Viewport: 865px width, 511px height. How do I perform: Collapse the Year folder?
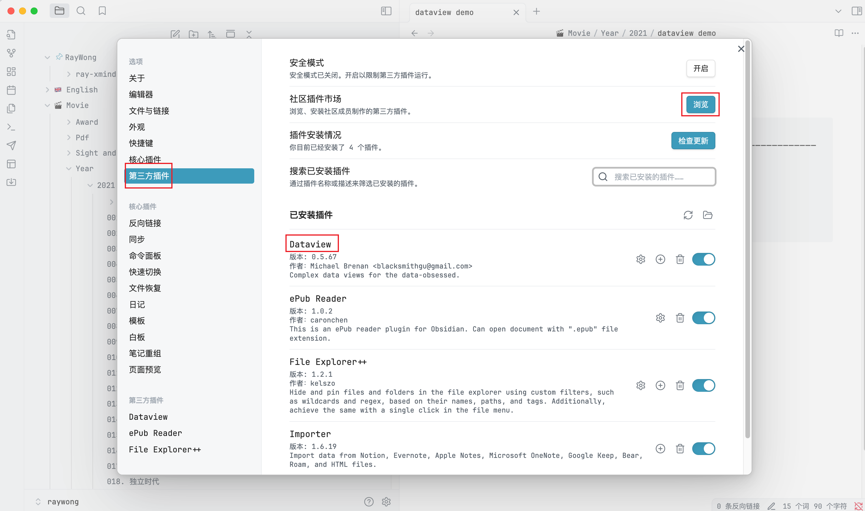coord(69,168)
